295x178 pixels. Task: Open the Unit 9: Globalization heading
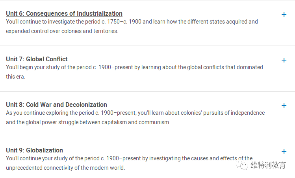[34, 150]
